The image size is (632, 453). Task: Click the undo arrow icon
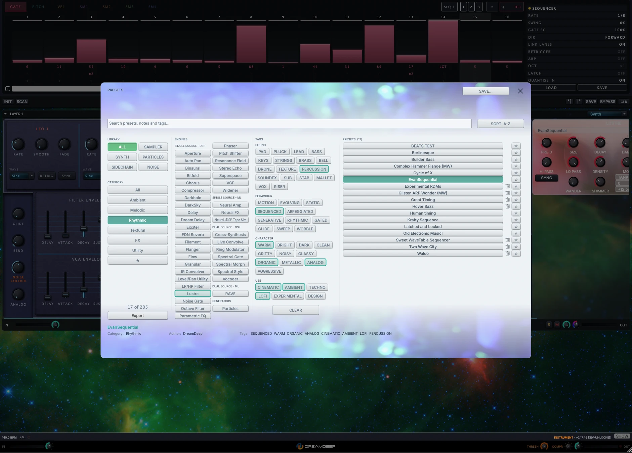pyautogui.click(x=569, y=101)
